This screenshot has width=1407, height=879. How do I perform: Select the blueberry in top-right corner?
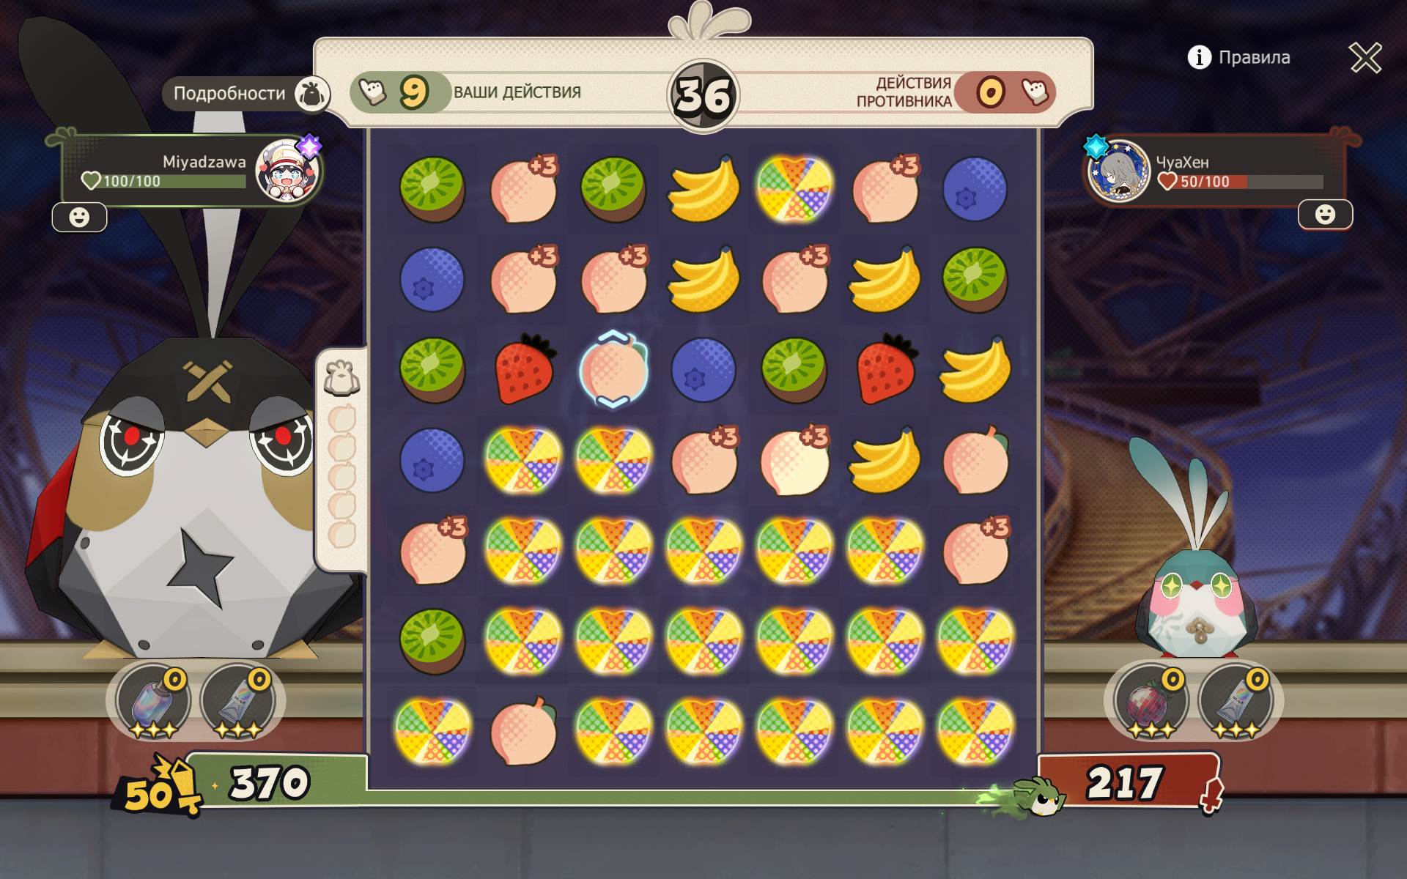coord(975,189)
